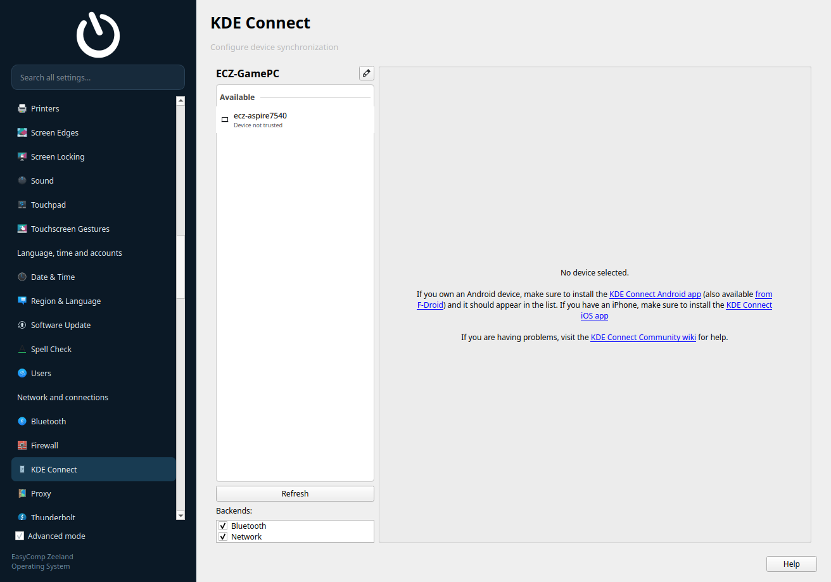Click the sidebar scrollbar down arrow
This screenshot has height=582, width=831.
[181, 516]
